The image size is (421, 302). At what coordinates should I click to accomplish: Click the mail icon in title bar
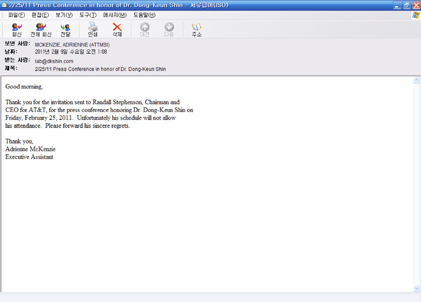4,5
